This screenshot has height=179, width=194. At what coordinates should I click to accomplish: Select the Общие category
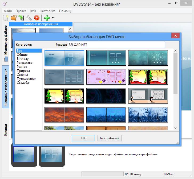(29, 55)
